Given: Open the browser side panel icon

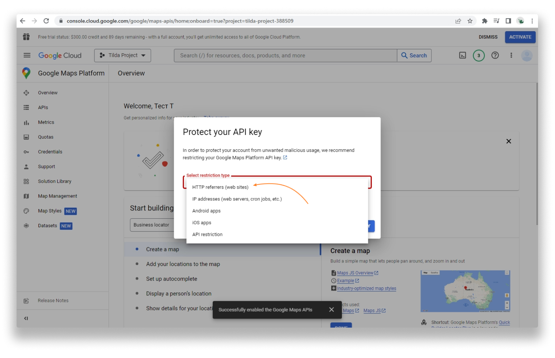Looking at the screenshot, I should [x=508, y=21].
